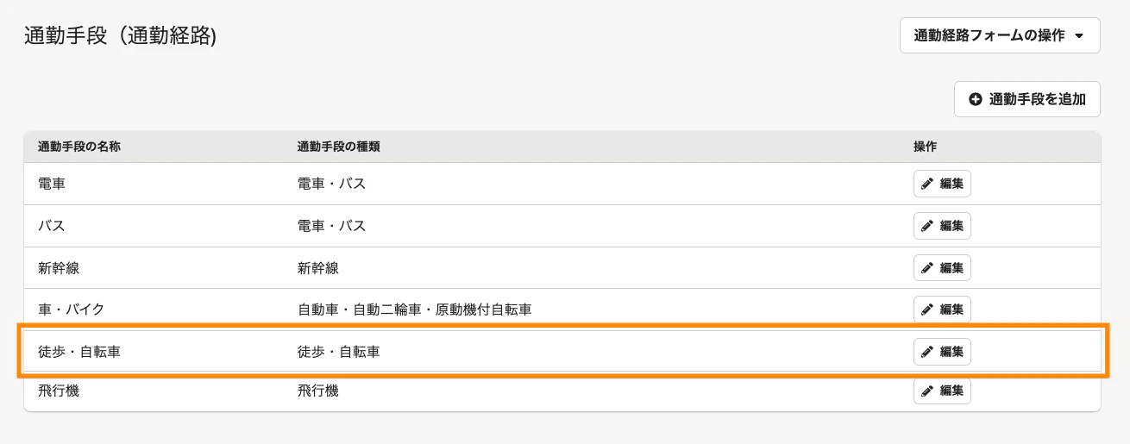Click pencil icon in 飛行機 row

click(x=927, y=391)
